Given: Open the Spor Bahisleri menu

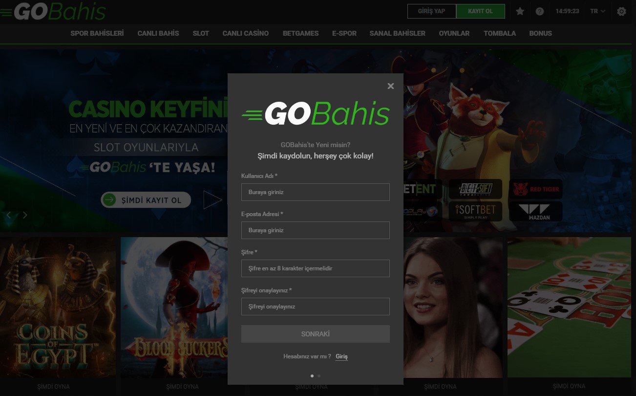Looking at the screenshot, I should (97, 33).
